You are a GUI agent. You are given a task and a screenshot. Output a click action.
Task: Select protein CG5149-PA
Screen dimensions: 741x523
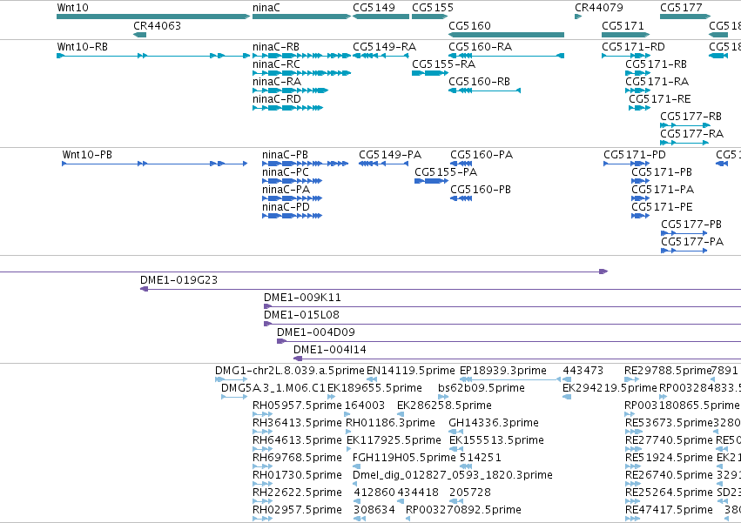[x=383, y=164]
